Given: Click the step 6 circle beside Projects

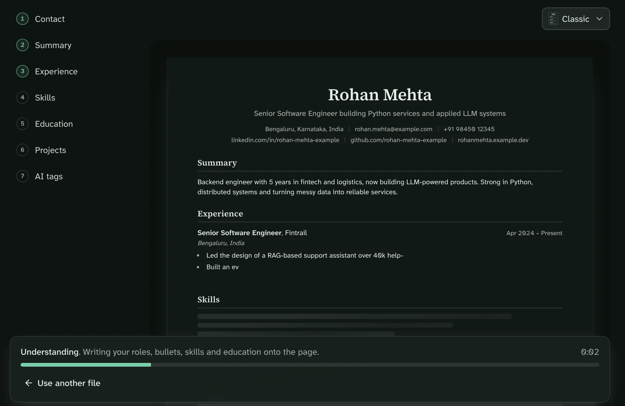Looking at the screenshot, I should [x=22, y=150].
